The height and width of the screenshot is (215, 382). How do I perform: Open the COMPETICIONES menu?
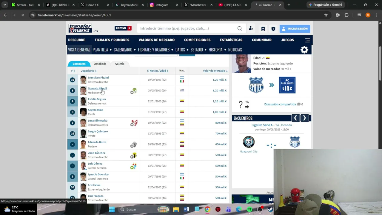click(197, 40)
